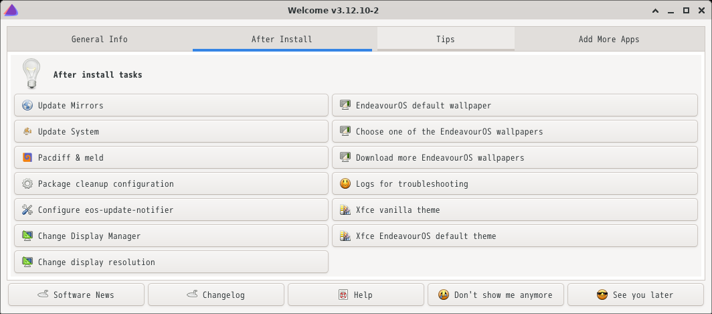
Task: Click the Software News icon
Action: (x=43, y=295)
